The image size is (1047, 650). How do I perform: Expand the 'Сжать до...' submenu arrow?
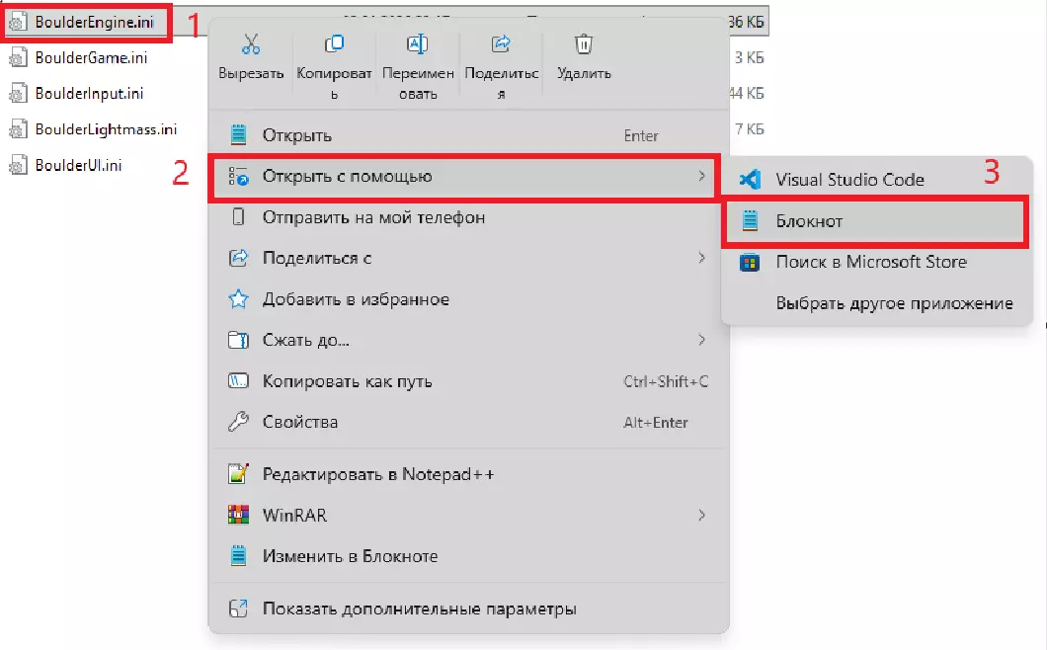point(701,340)
